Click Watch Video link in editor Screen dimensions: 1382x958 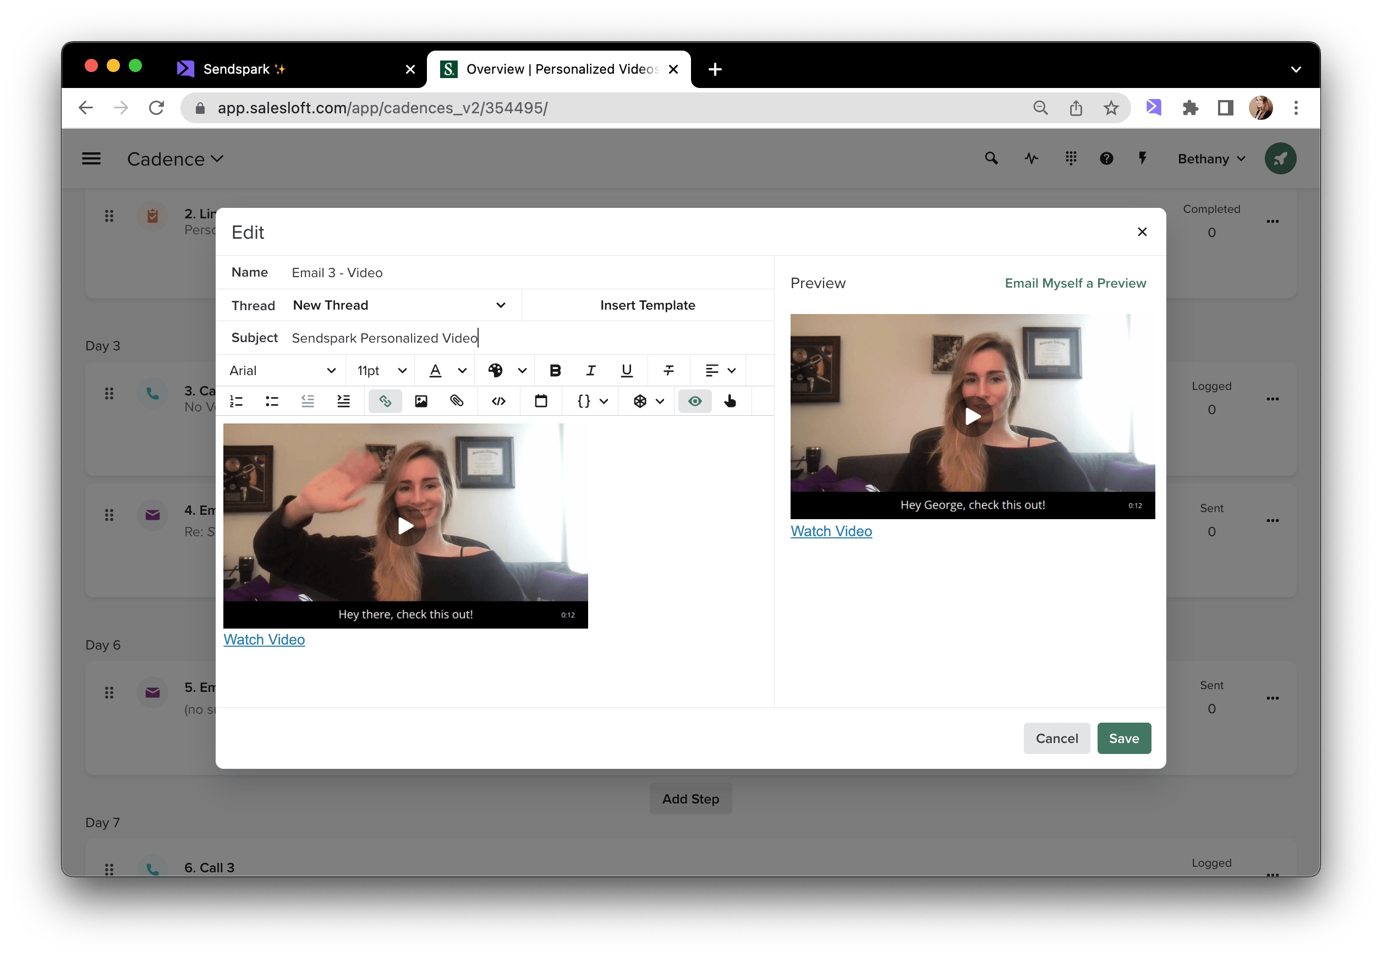tap(264, 640)
